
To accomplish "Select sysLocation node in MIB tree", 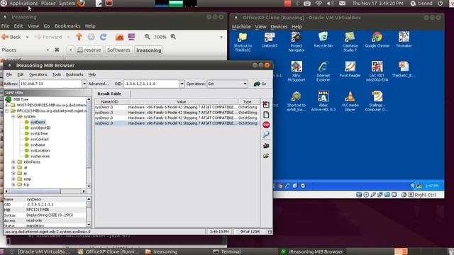I will (x=40, y=151).
